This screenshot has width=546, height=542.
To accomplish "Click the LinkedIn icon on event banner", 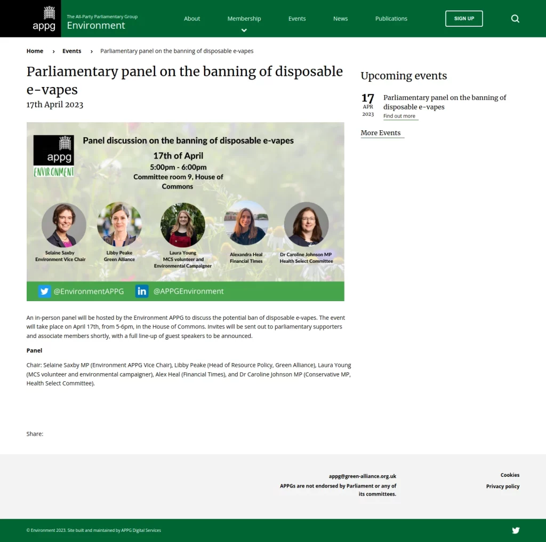I will pyautogui.click(x=142, y=291).
